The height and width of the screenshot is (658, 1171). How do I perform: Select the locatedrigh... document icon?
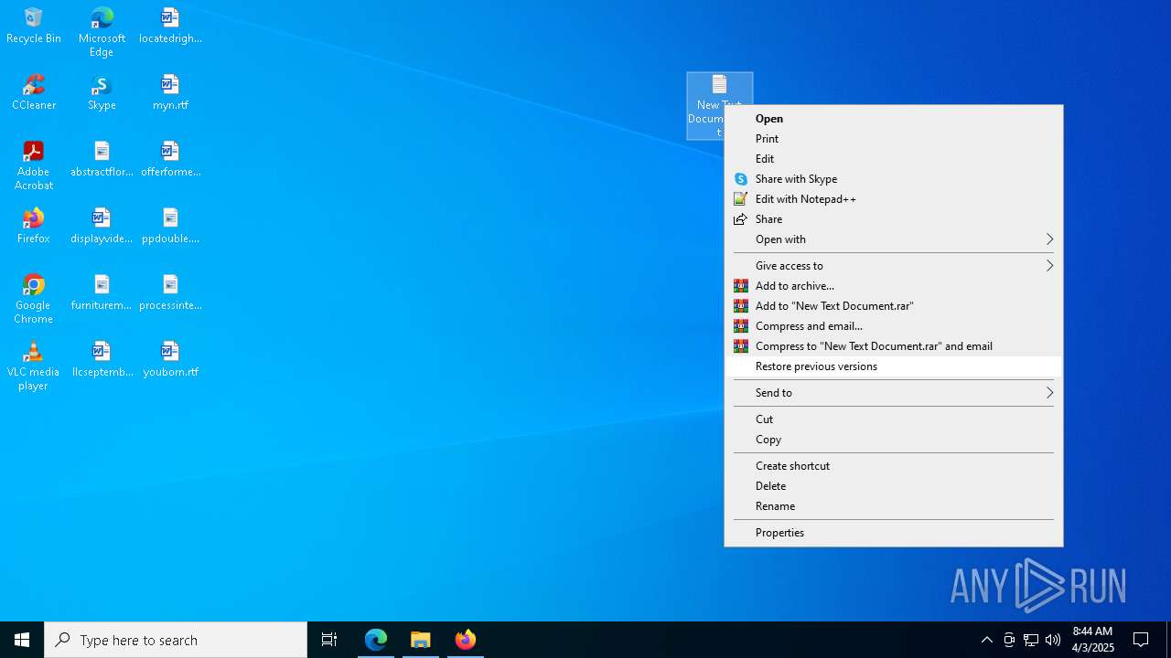click(x=170, y=26)
